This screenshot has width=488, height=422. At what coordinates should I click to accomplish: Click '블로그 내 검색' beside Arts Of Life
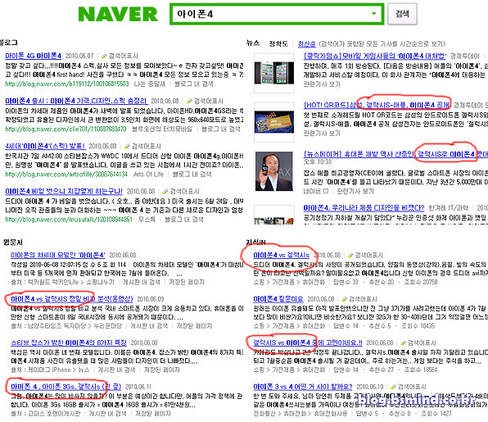(192, 175)
